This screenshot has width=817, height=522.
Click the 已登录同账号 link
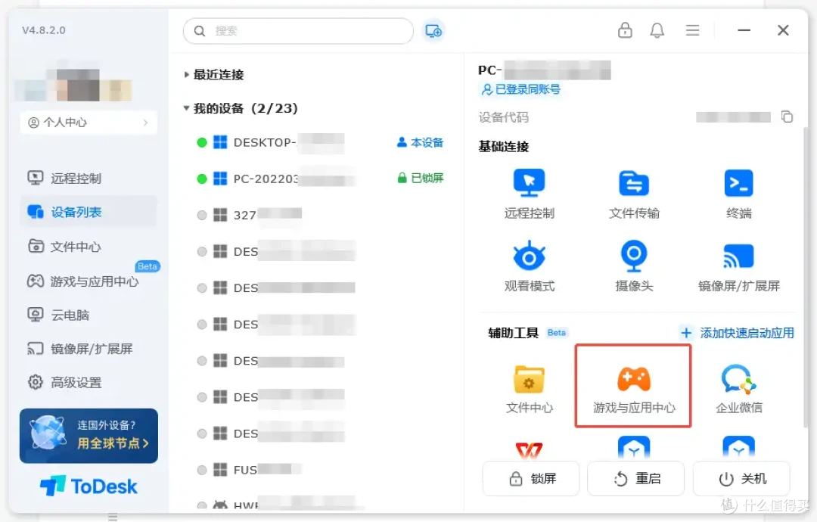(520, 89)
